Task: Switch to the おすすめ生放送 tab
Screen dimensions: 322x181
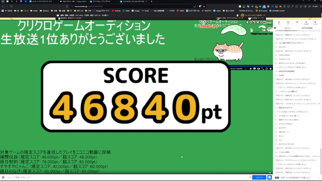Action: (307, 28)
